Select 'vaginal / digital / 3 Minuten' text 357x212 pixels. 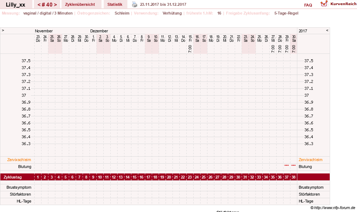48,13
